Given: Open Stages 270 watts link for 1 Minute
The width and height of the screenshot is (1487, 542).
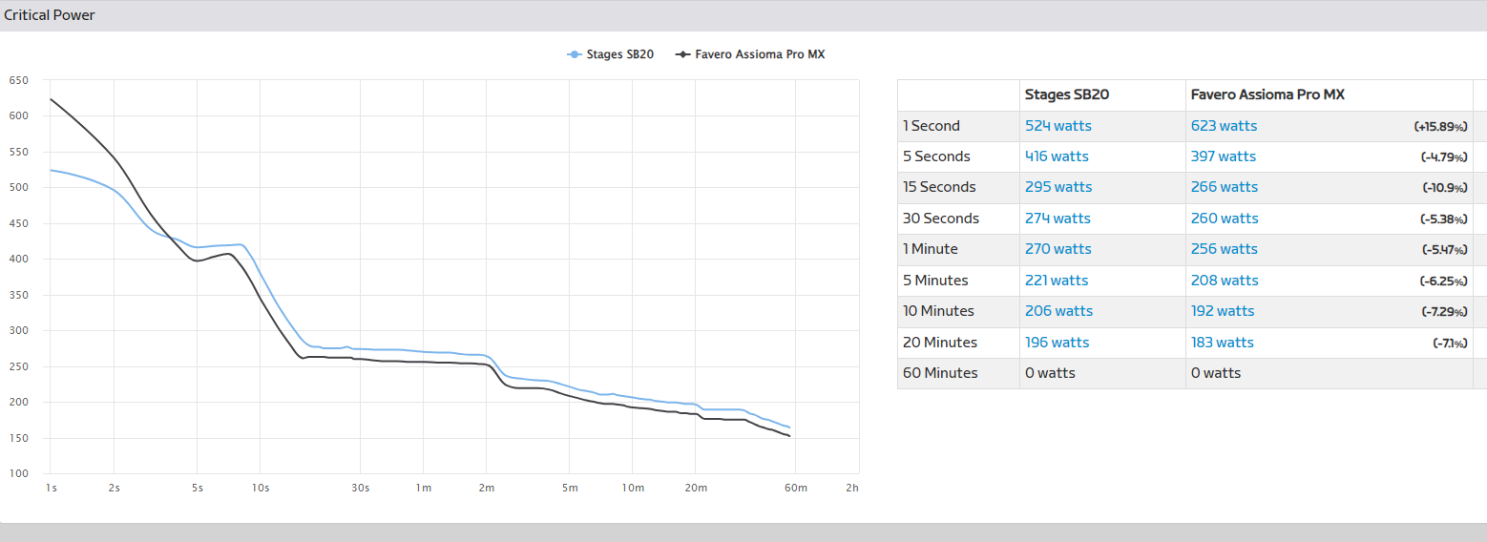Looking at the screenshot, I should 1058,249.
